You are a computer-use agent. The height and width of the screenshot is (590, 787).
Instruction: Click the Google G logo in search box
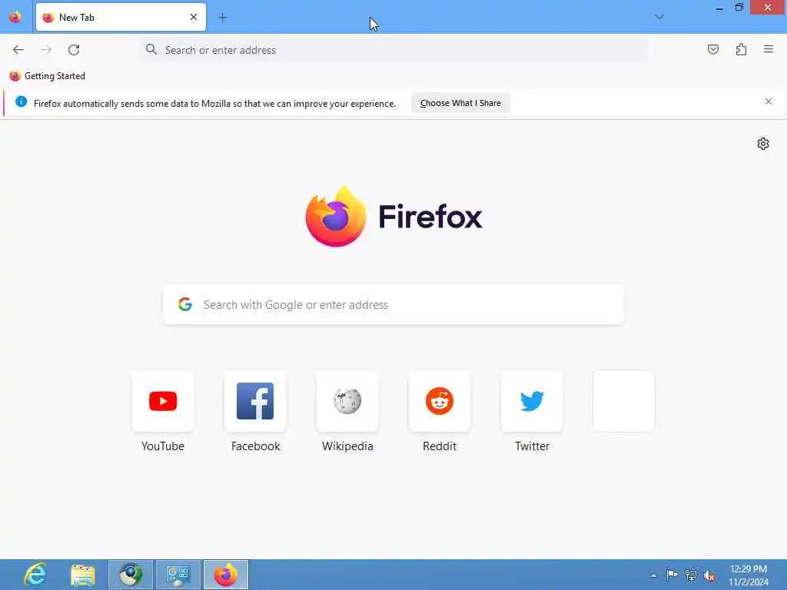point(185,304)
